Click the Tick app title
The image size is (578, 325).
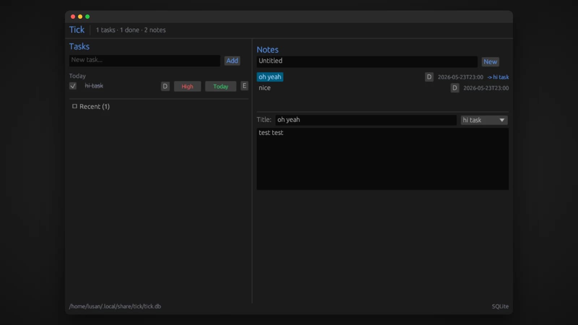coord(77,30)
